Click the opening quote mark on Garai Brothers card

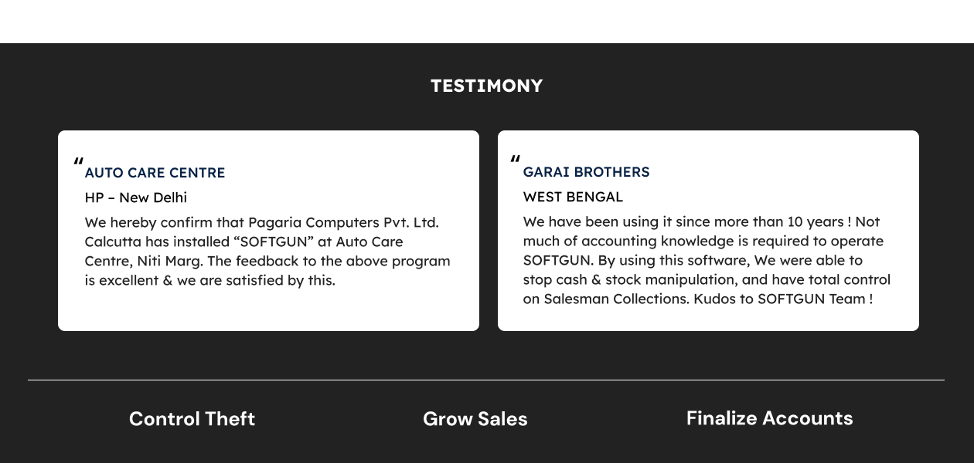point(516,161)
